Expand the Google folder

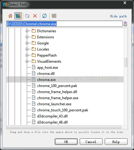[27, 43]
